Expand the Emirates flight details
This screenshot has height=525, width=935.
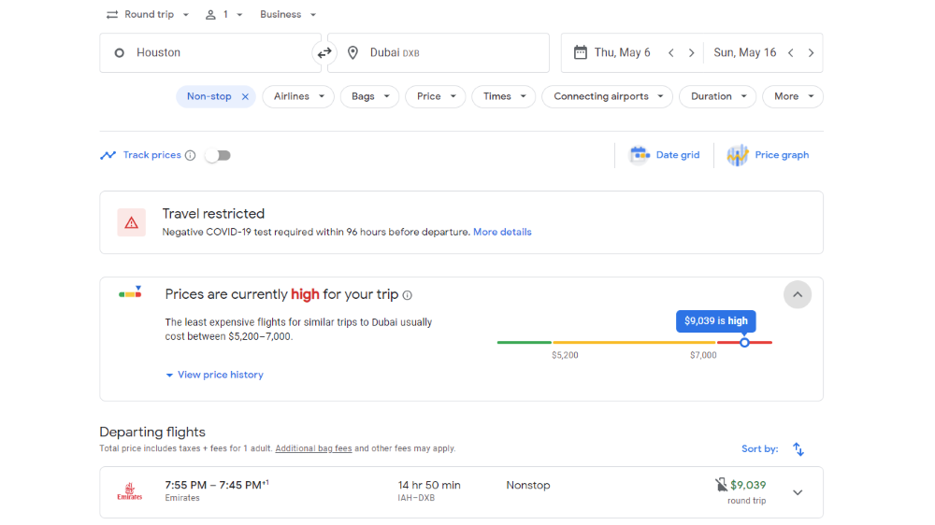798,493
